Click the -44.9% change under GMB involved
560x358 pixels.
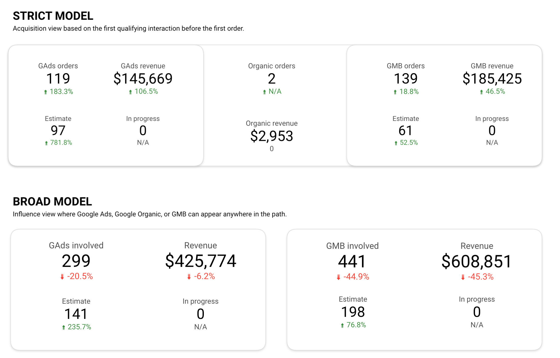point(356,277)
